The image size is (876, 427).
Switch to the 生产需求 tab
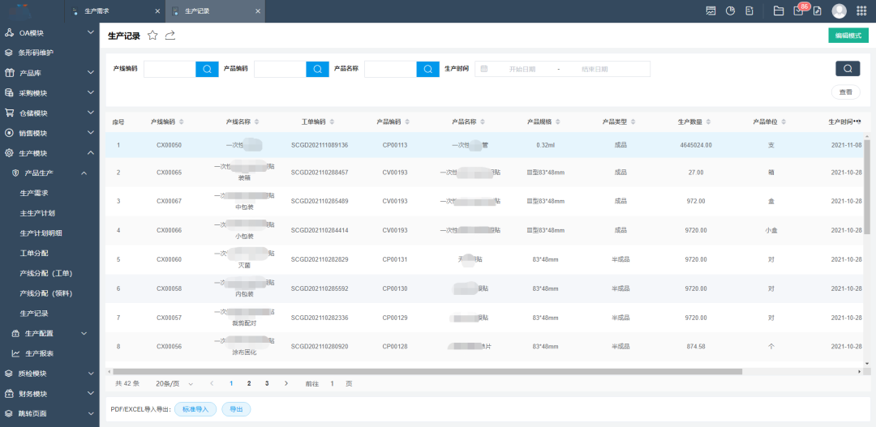(x=97, y=11)
